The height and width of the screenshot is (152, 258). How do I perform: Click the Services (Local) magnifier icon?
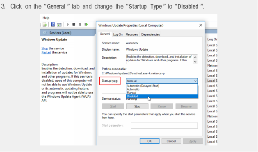(x=45, y=33)
